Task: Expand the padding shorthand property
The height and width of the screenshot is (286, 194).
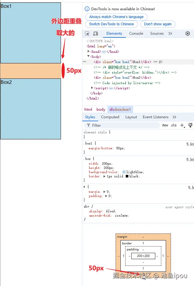Action: click(x=106, y=196)
